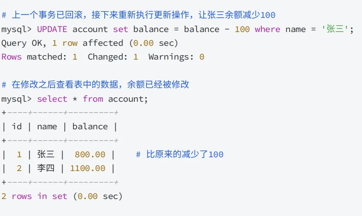Image resolution: width=362 pixels, height=216 pixels.
Task: Click the UPDATE keyword in the SQL statement
Action: (x=52, y=29)
